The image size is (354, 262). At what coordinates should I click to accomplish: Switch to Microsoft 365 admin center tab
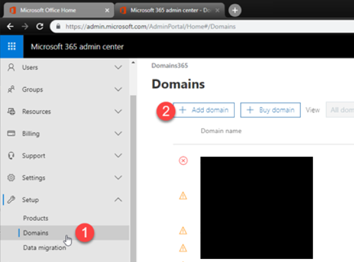pyautogui.click(x=169, y=10)
